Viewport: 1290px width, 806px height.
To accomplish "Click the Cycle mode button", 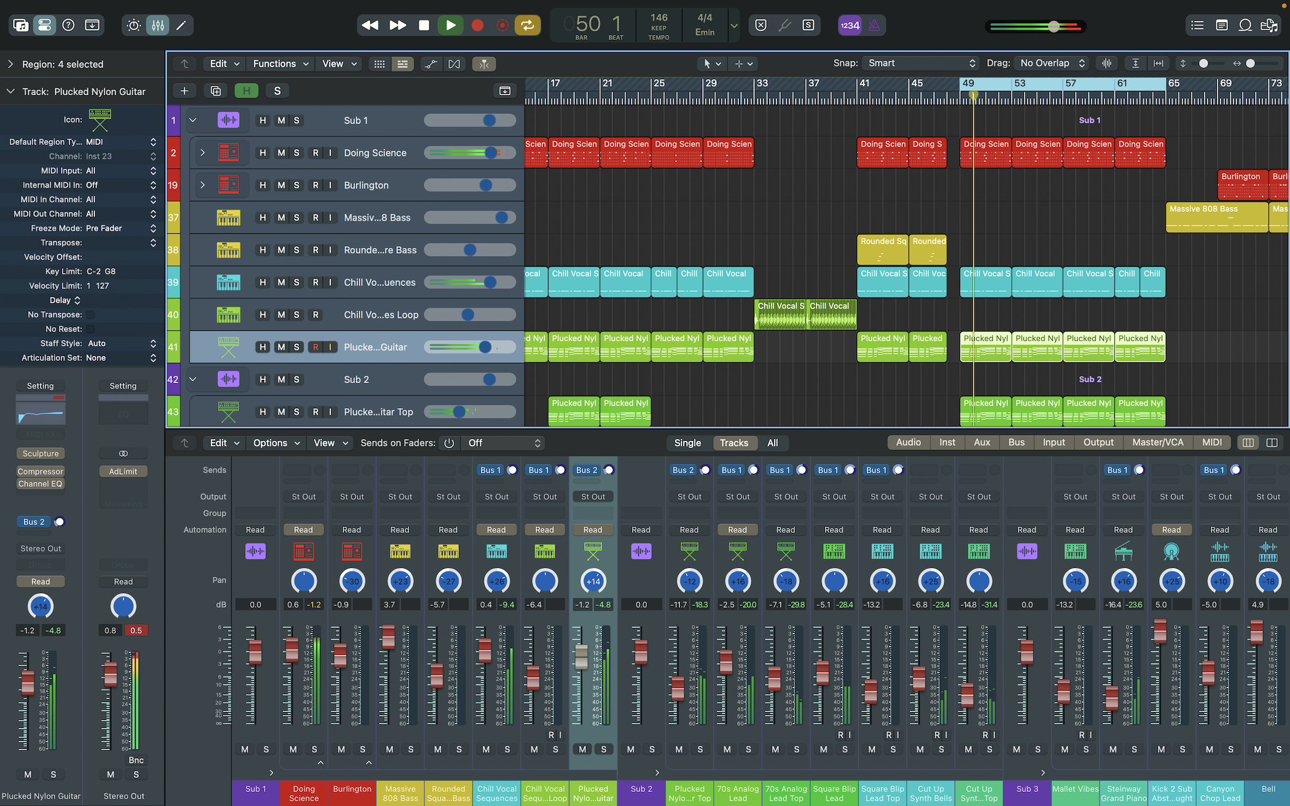I will [527, 25].
